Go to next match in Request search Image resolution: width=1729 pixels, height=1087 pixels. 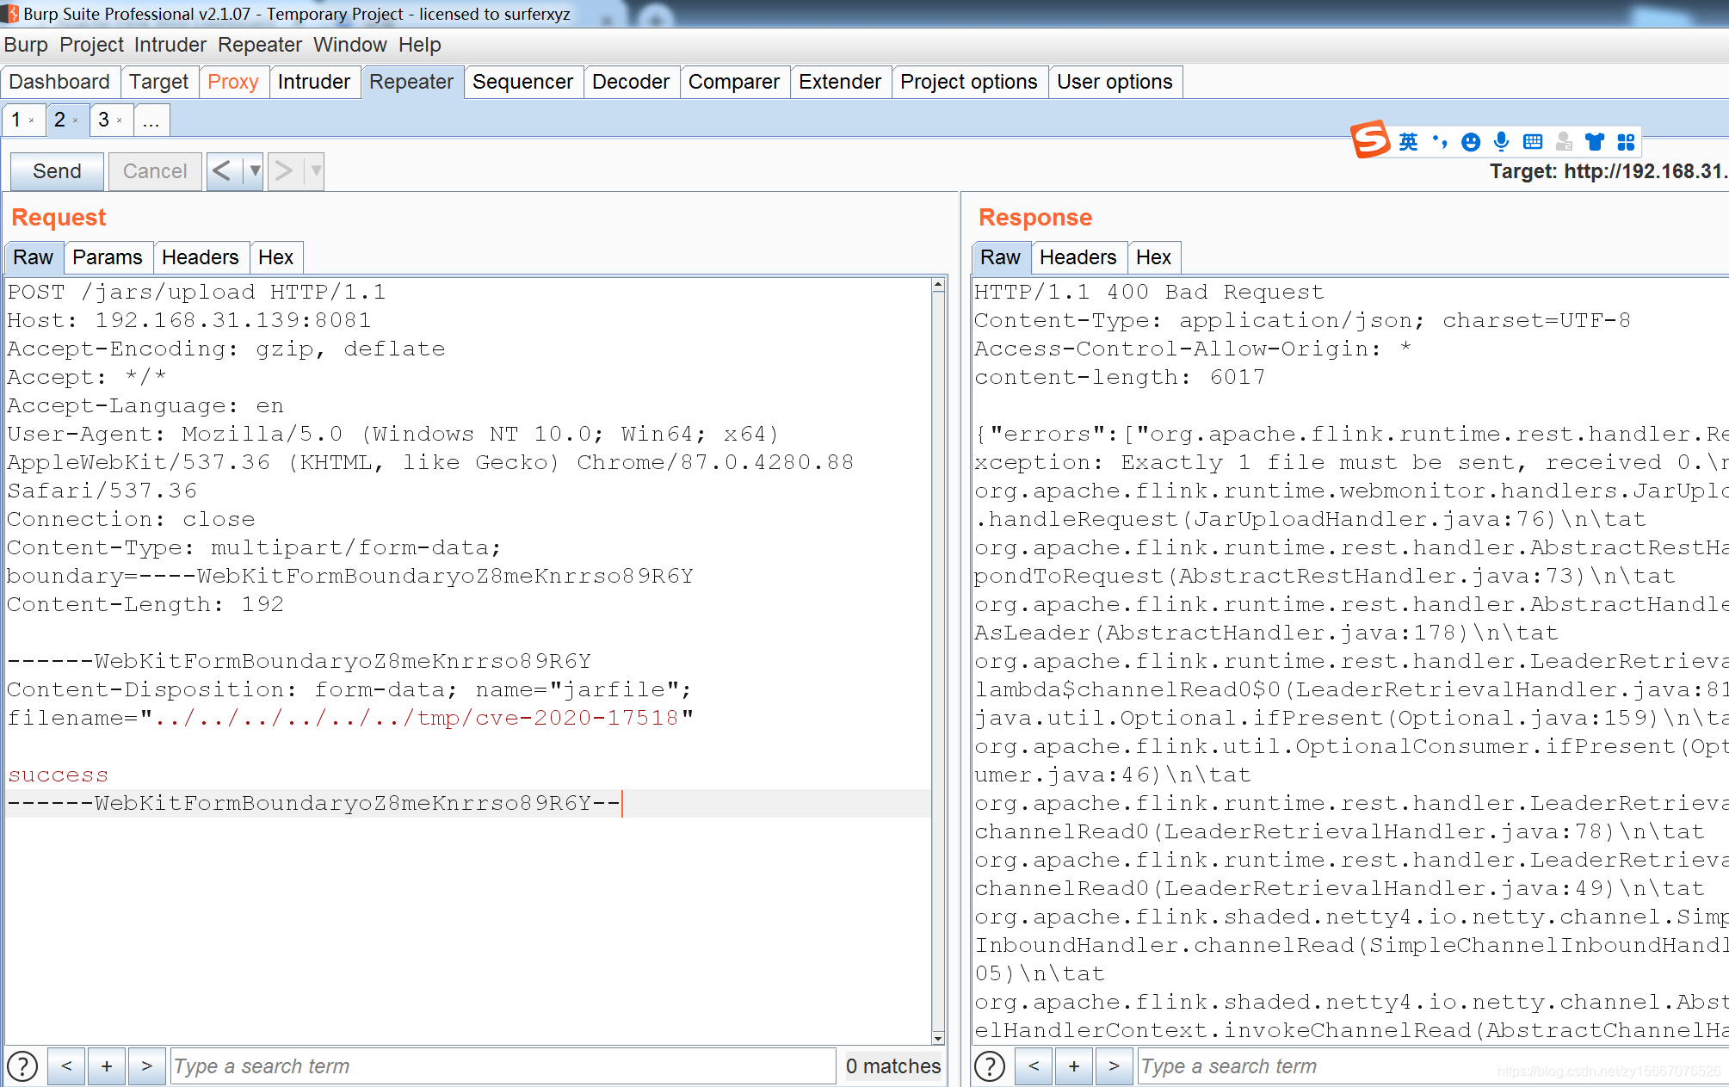(x=147, y=1066)
